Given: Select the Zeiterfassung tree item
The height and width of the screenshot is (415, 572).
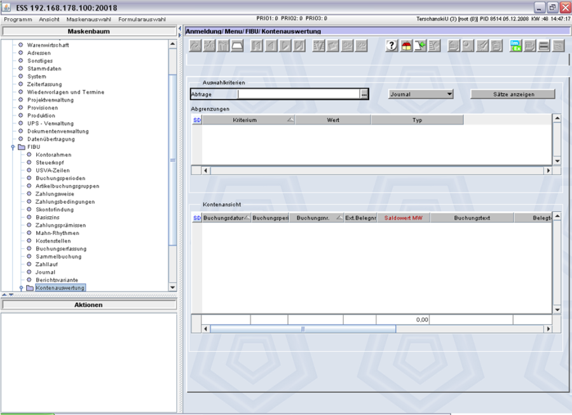Looking at the screenshot, I should [44, 84].
